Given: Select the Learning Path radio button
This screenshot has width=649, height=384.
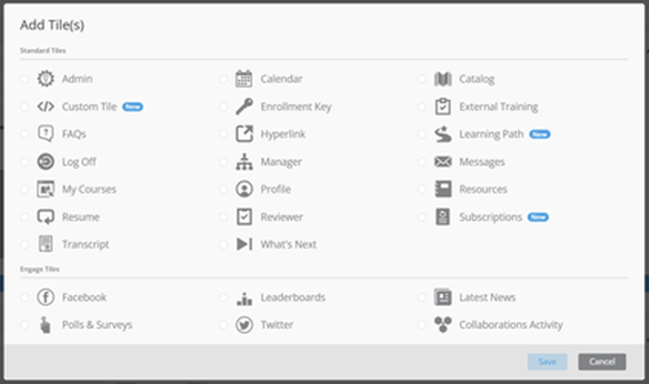Looking at the screenshot, I should click(x=422, y=134).
